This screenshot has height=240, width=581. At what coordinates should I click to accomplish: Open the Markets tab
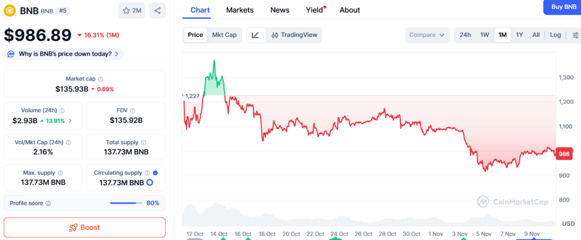point(239,10)
